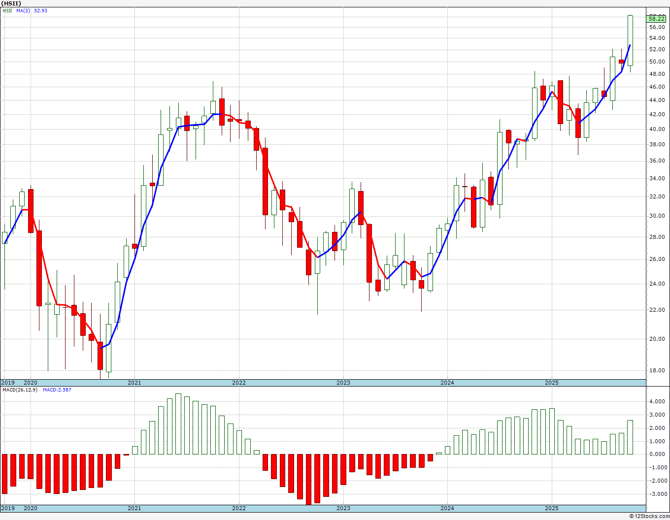This screenshot has height=520, width=670.
Task: Select the MACD(26,12,9) indicator label
Action: [20, 390]
